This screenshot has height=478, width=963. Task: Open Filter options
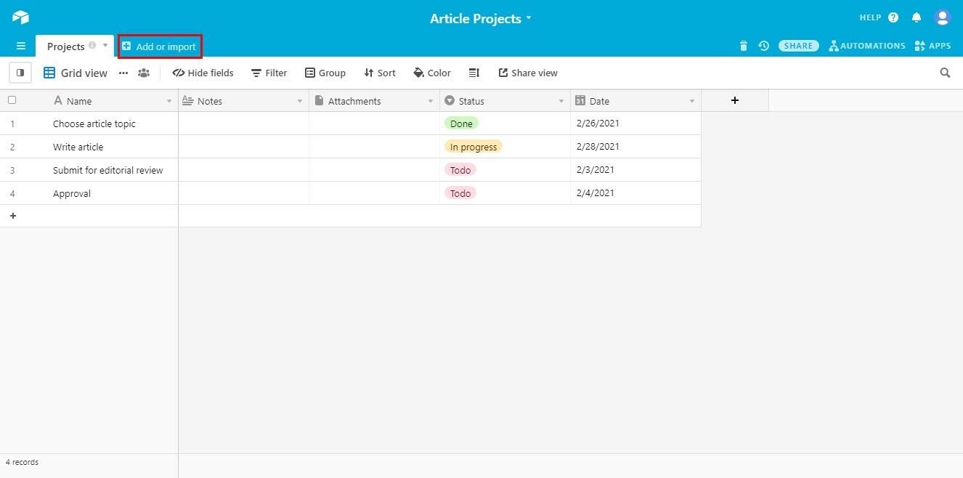click(269, 73)
